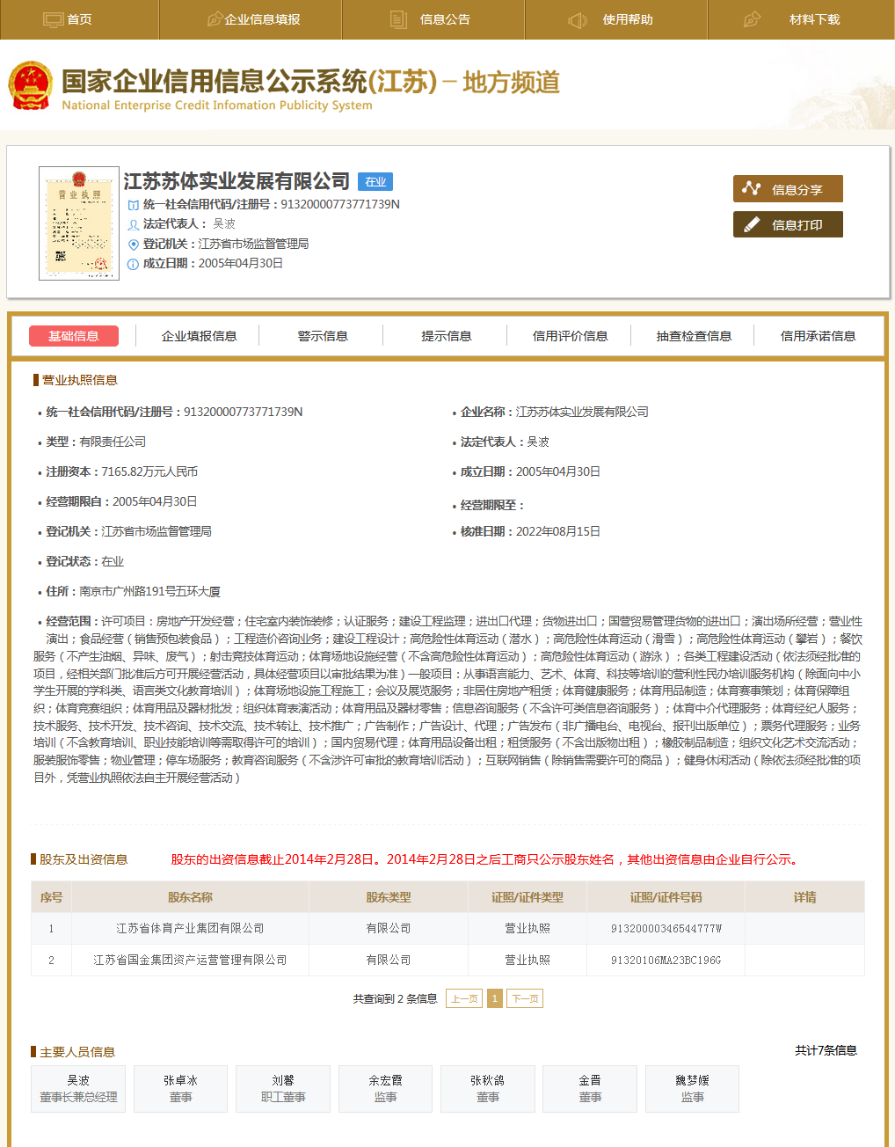This screenshot has height=1147, width=895.
Task: Click the 详情 column header
Action: (804, 897)
